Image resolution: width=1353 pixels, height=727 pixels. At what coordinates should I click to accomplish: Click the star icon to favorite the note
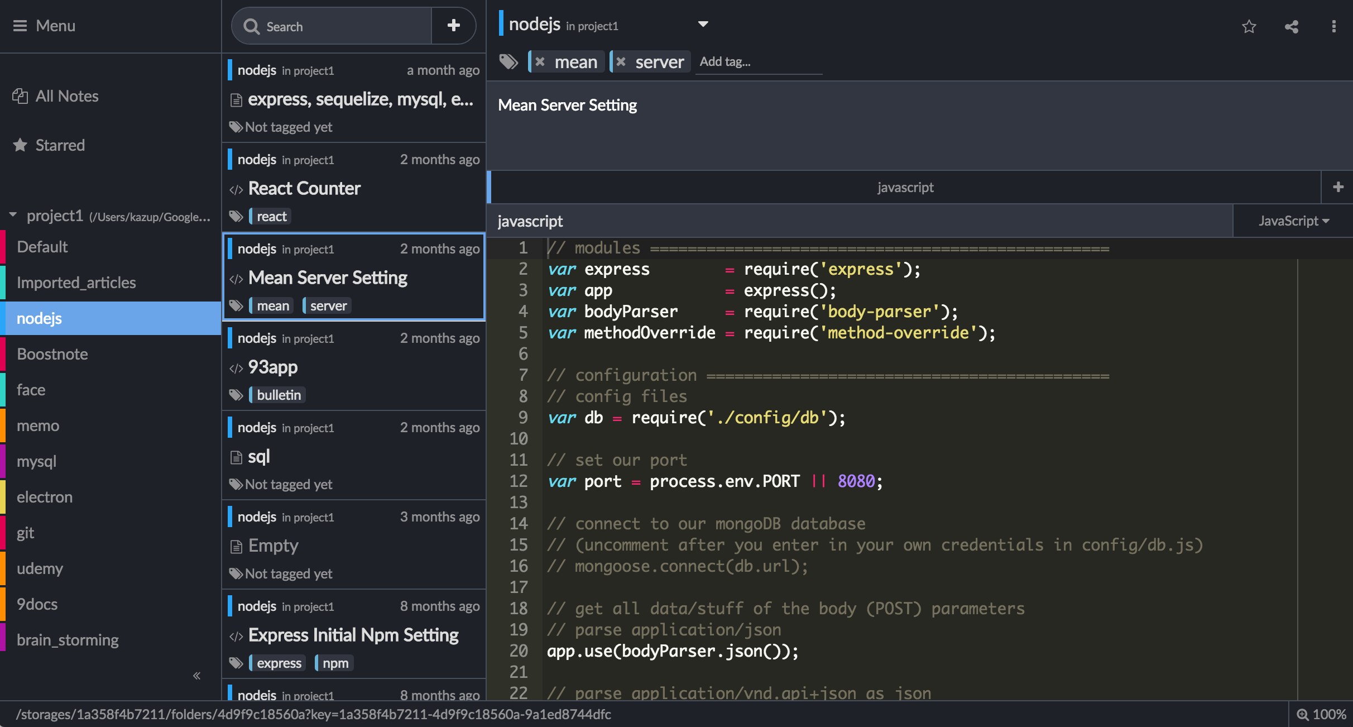coord(1249,26)
